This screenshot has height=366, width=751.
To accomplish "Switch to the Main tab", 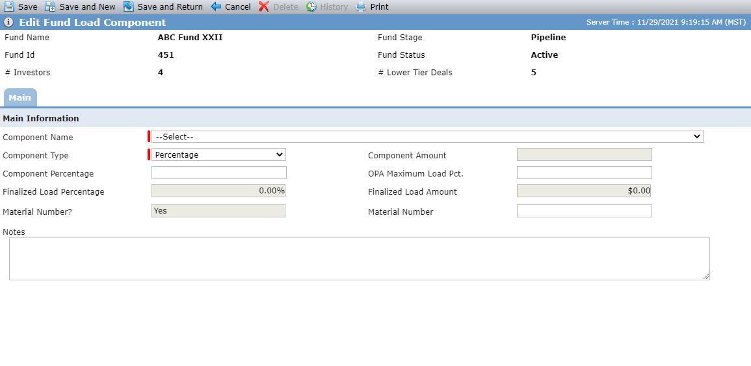I will pos(20,97).
